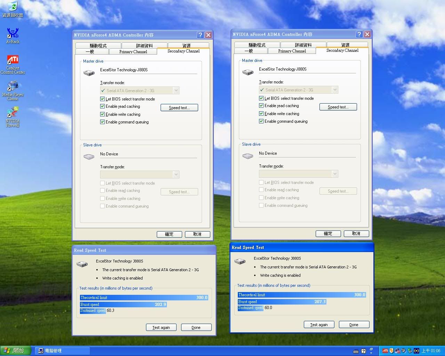Click the Sustained speed bar showing 60.3
Screen dimensions: 445x356
[x=93, y=310]
